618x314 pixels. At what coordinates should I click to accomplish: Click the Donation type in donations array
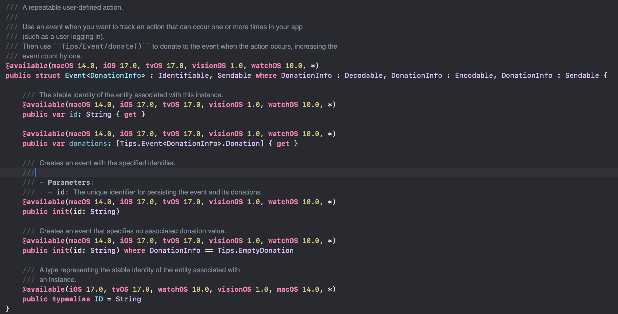[243, 144]
